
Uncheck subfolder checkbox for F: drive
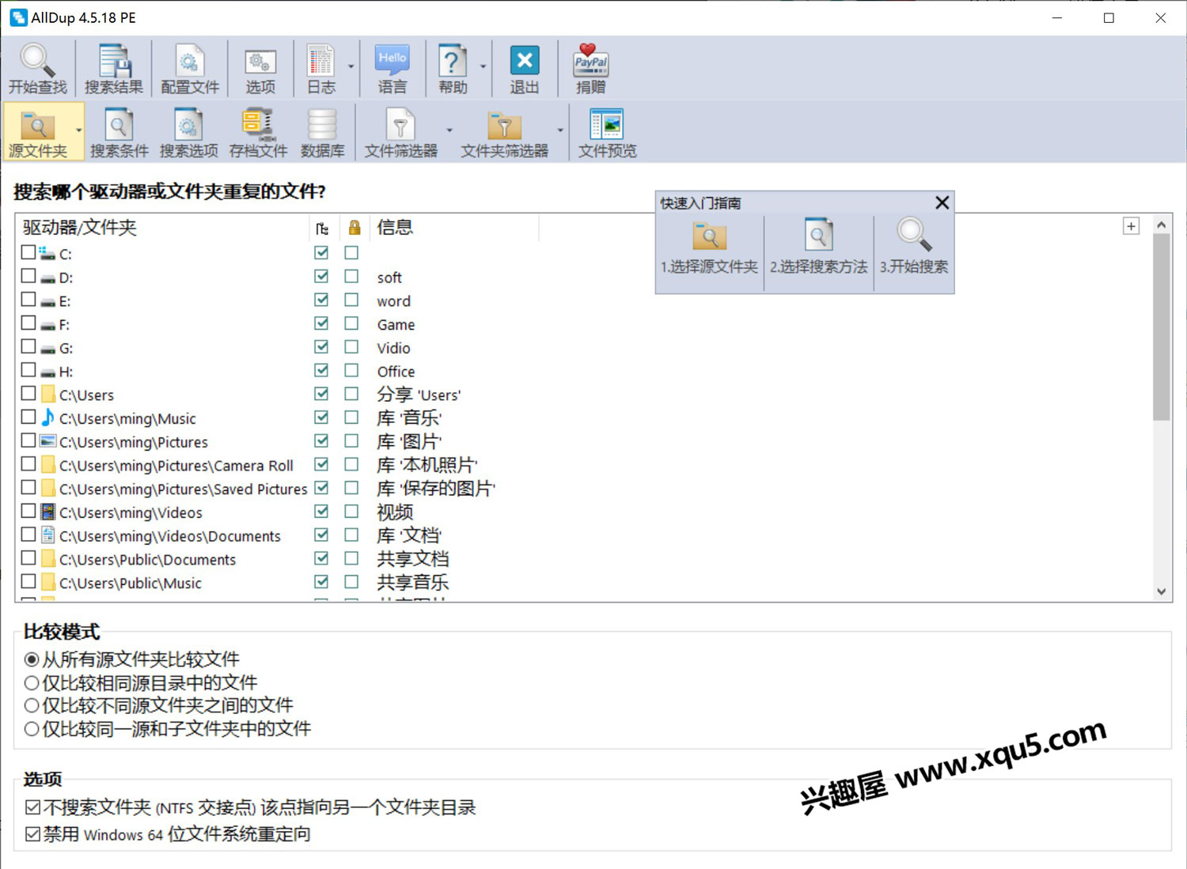click(321, 323)
